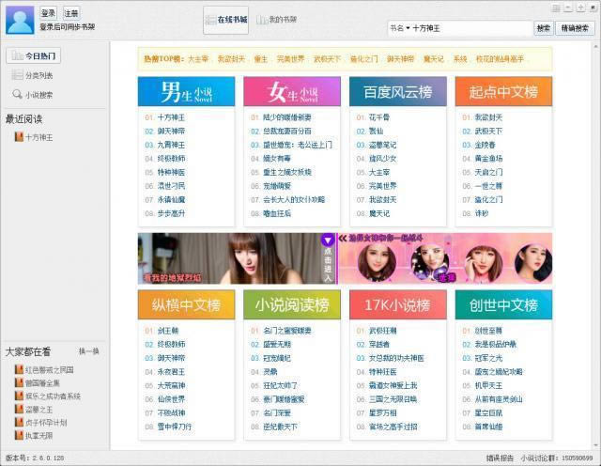Open the 男生小说 banner header
The height and width of the screenshot is (466, 601).
coord(186,91)
